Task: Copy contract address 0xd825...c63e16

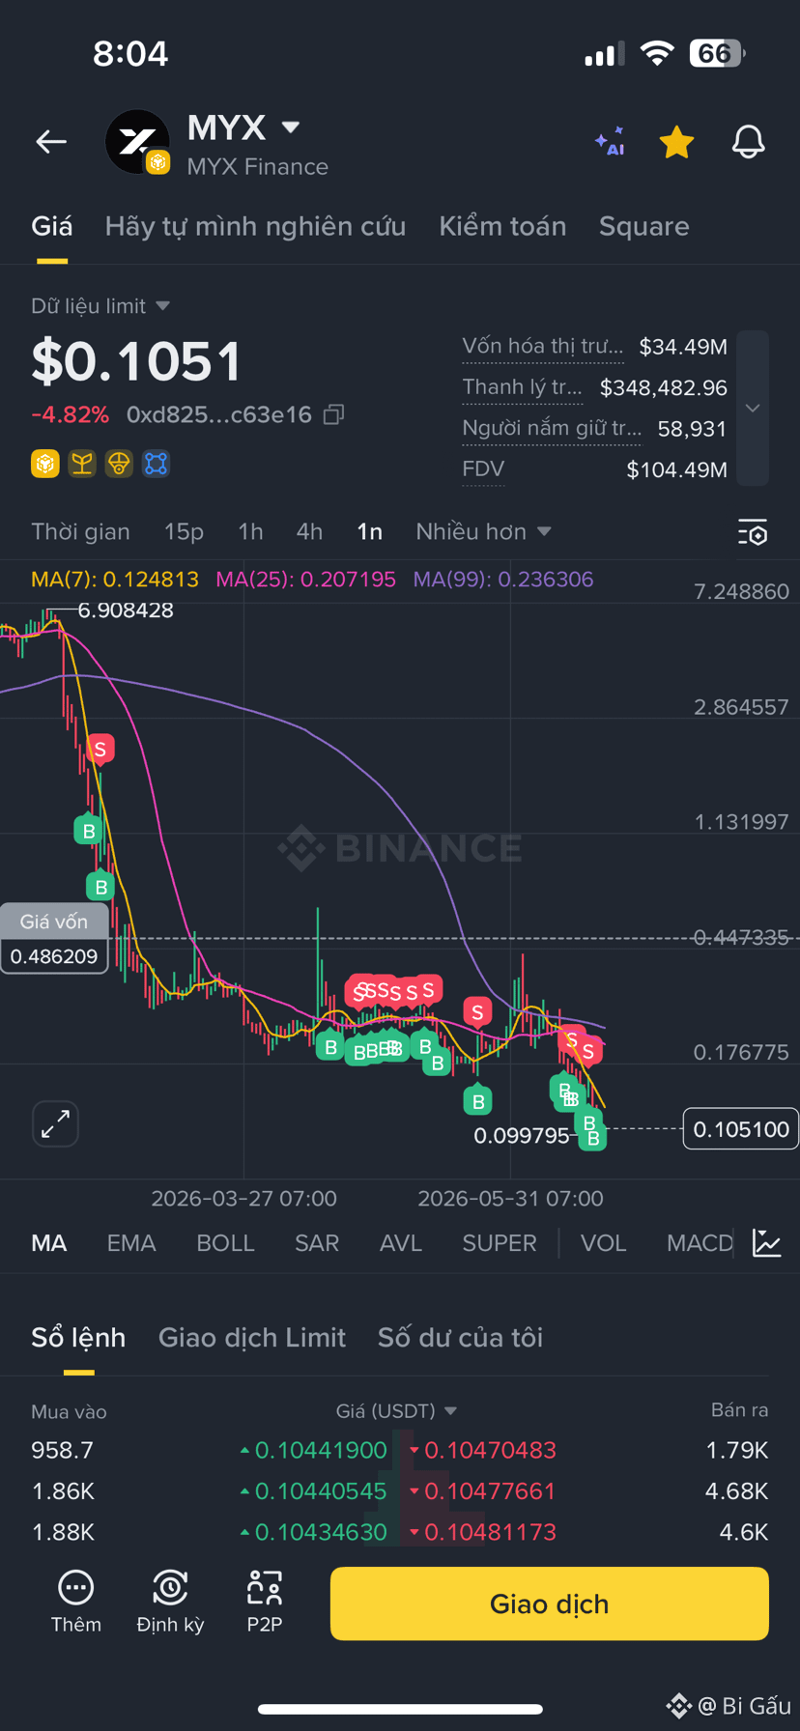Action: tap(333, 414)
